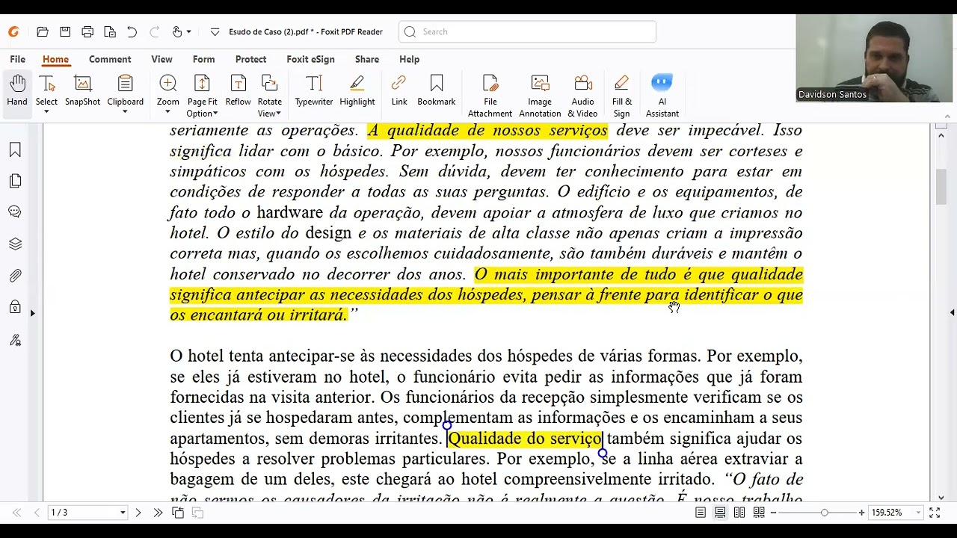
Task: Print the document via the printer icon
Action: coord(87,32)
